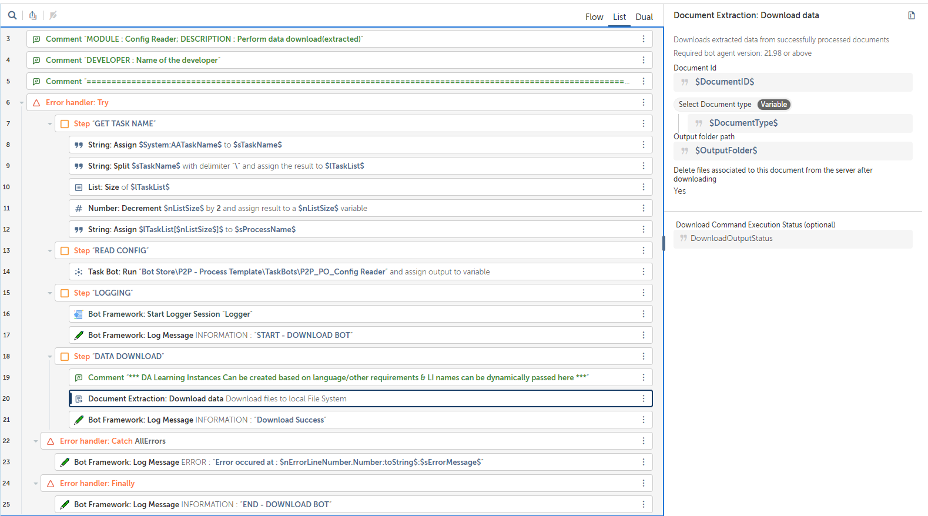
Task: Click the document icon at panel top-right
Action: 911,15
